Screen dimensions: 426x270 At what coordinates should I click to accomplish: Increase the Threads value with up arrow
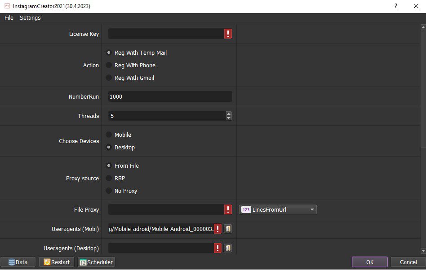click(x=229, y=113)
